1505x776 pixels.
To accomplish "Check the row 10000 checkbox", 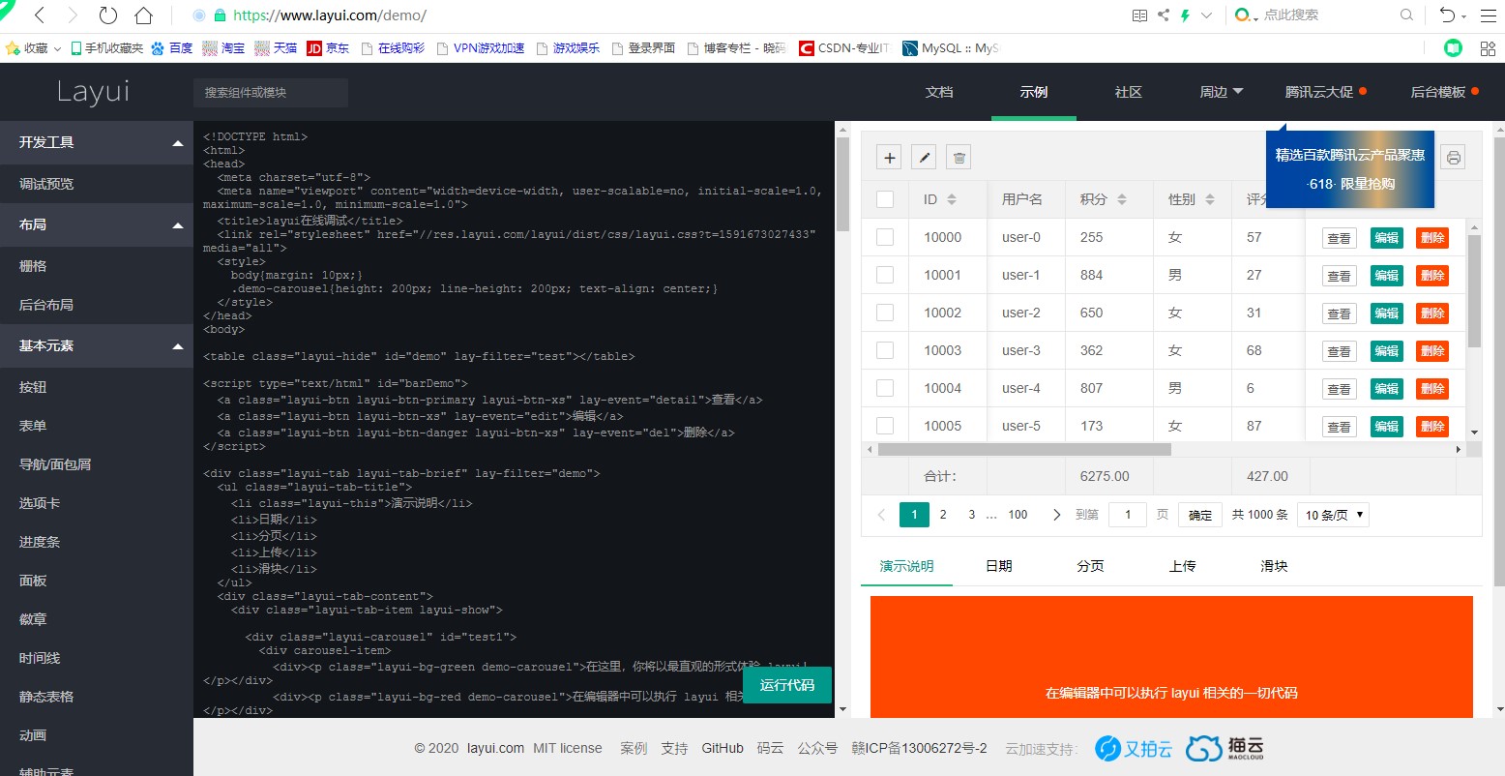I will 885,237.
